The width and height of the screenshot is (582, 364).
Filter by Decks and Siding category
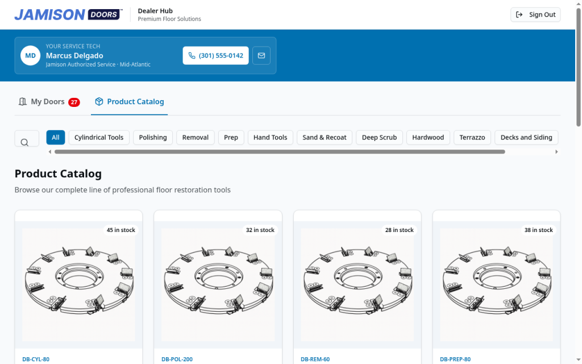(x=526, y=138)
